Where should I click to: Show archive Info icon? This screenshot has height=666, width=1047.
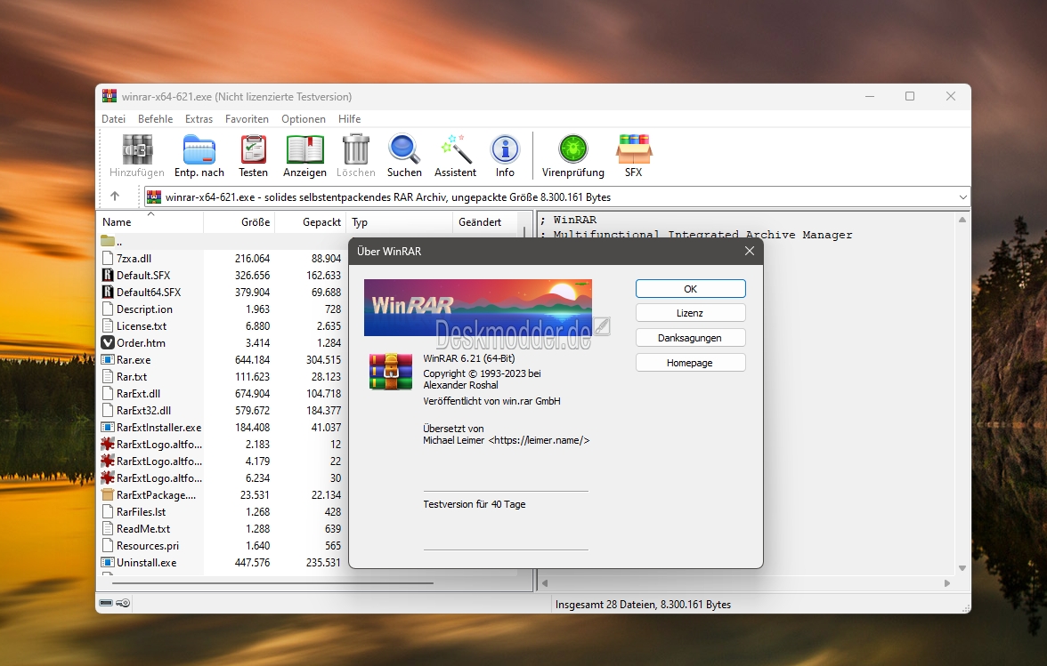click(505, 149)
